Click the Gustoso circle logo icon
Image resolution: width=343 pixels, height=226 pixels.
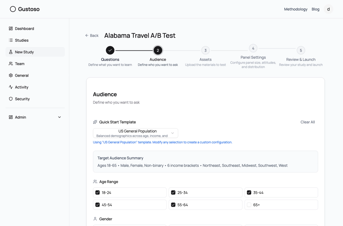[13, 9]
